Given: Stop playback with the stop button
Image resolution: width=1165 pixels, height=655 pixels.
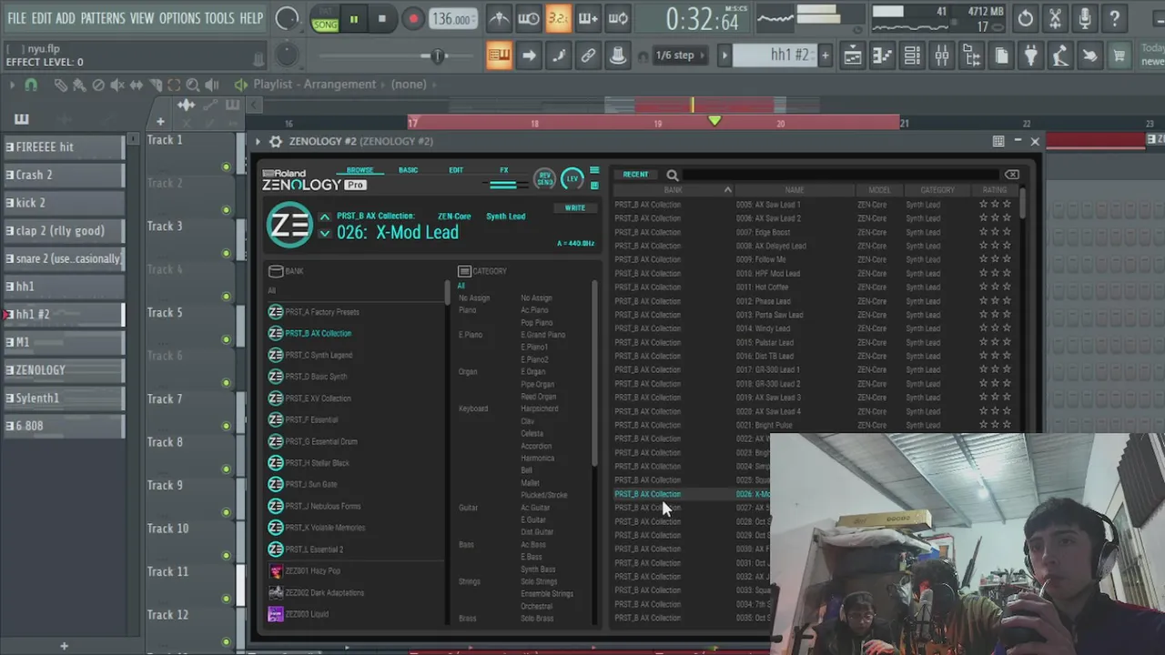Looking at the screenshot, I should pos(382,19).
